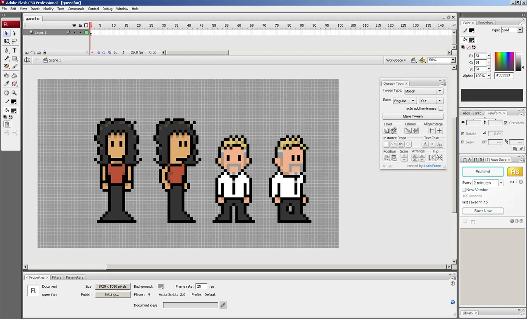Viewport: 527px width, 319px height.
Task: Select the Eyedropper tool
Action: click(7, 83)
